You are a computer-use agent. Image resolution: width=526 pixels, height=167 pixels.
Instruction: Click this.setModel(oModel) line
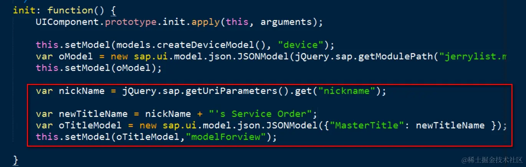(99, 68)
